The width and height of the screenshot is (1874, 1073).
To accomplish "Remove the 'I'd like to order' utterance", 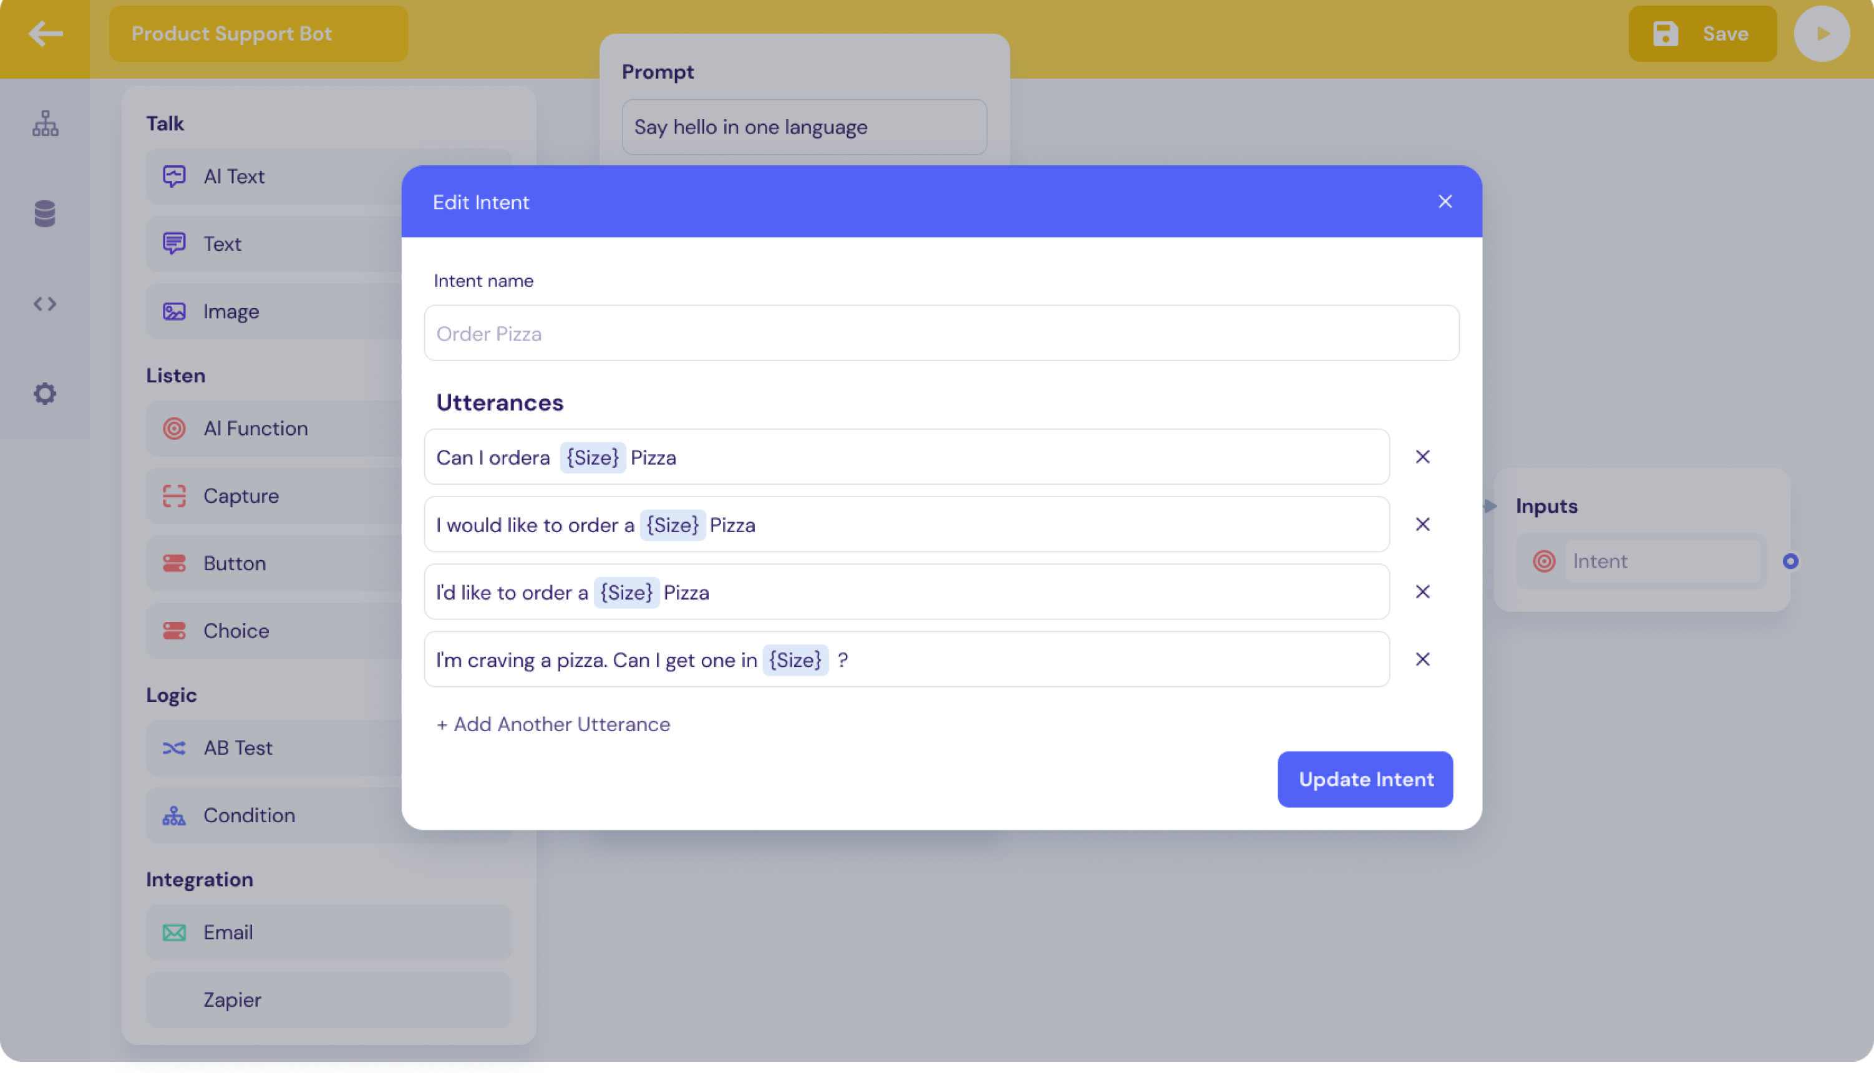I will click(x=1423, y=592).
